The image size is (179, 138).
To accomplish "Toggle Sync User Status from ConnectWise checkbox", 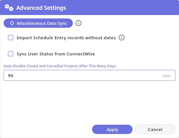I will pos(11,54).
